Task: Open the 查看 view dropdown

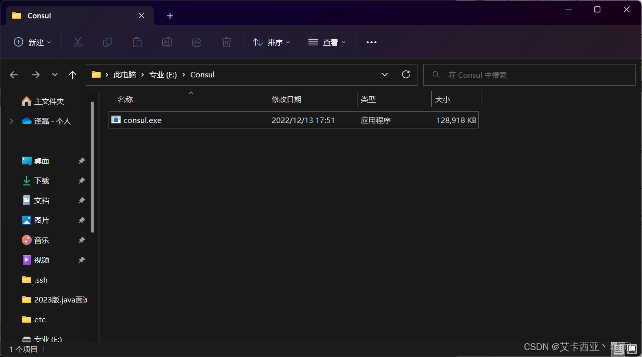Action: pos(327,42)
